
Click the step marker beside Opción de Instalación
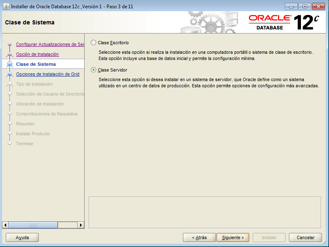pyautogui.click(x=9, y=55)
